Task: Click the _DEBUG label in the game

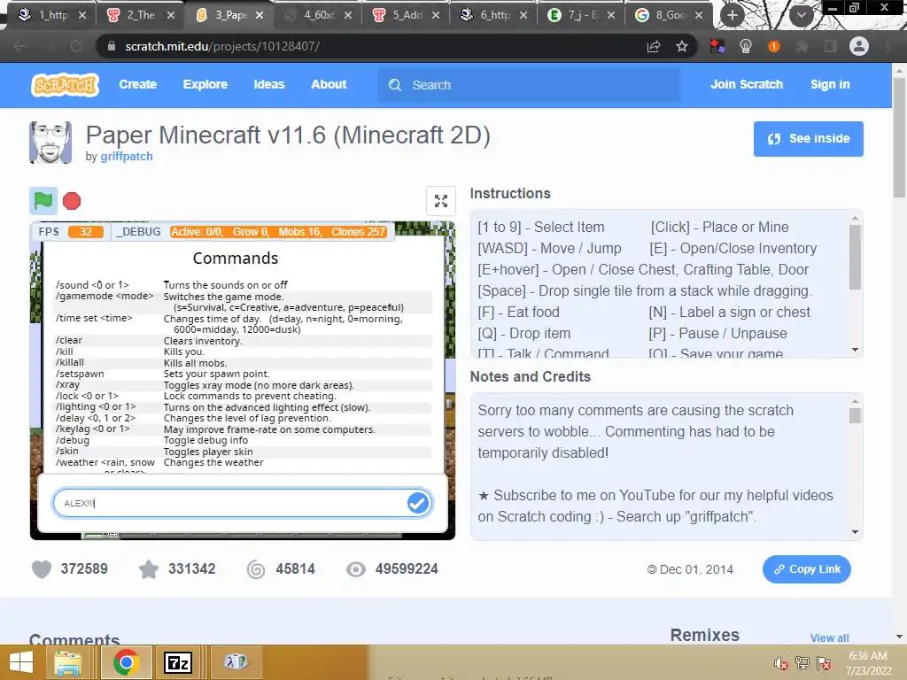Action: 138,232
